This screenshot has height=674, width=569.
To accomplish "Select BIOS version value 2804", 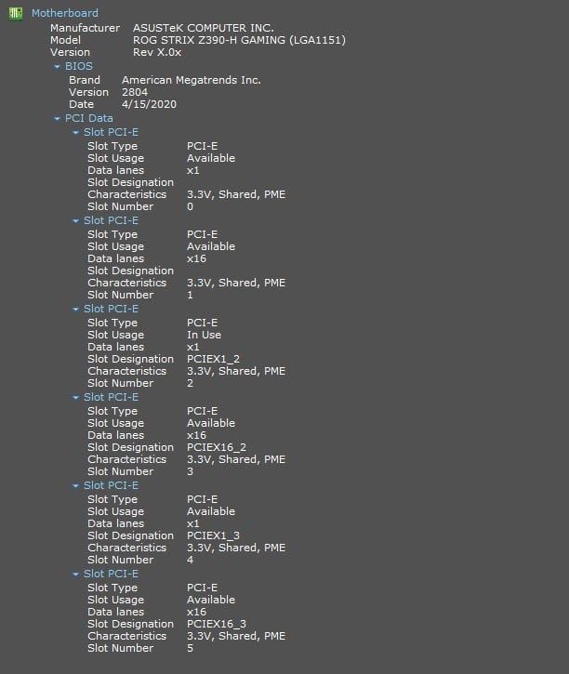I will [135, 92].
